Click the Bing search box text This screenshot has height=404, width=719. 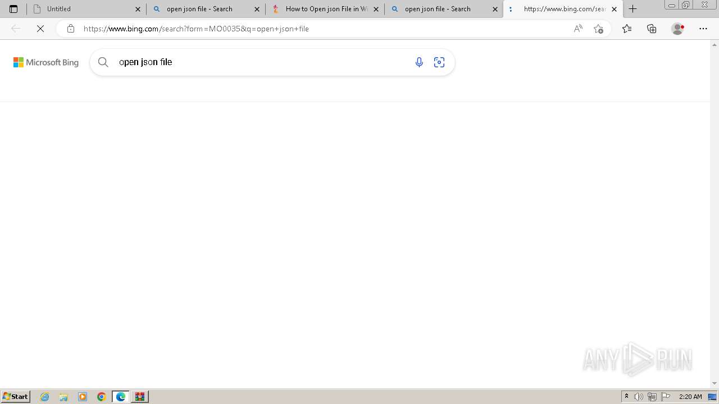(145, 62)
